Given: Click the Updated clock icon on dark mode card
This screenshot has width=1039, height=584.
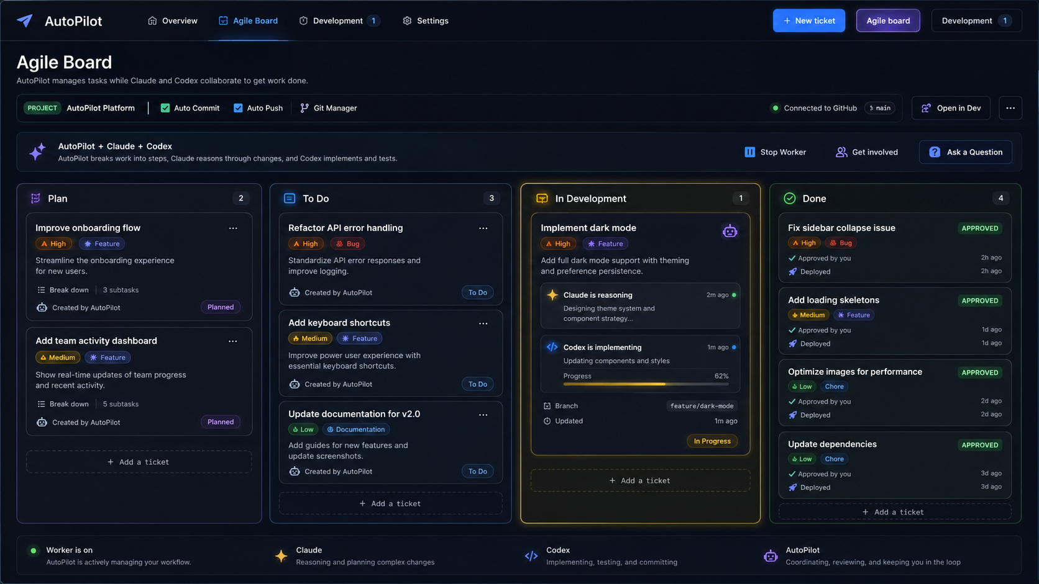Looking at the screenshot, I should coord(547,421).
